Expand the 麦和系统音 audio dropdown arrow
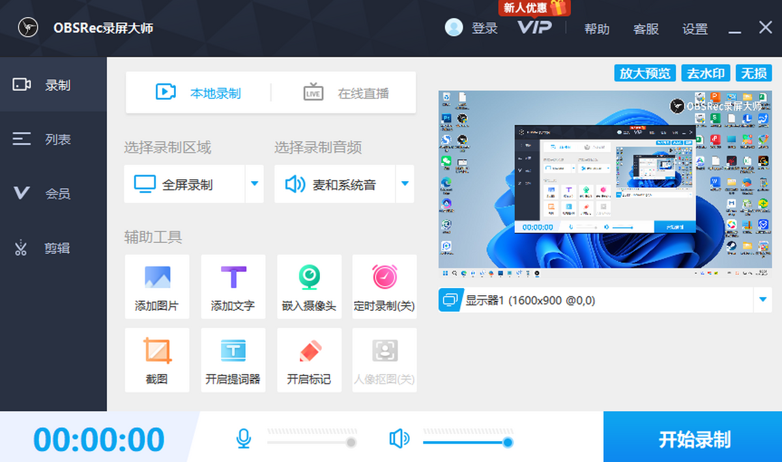Image resolution: width=782 pixels, height=462 pixels. pyautogui.click(x=405, y=184)
